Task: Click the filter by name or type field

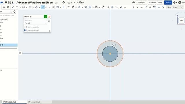Action: pos(8,15)
